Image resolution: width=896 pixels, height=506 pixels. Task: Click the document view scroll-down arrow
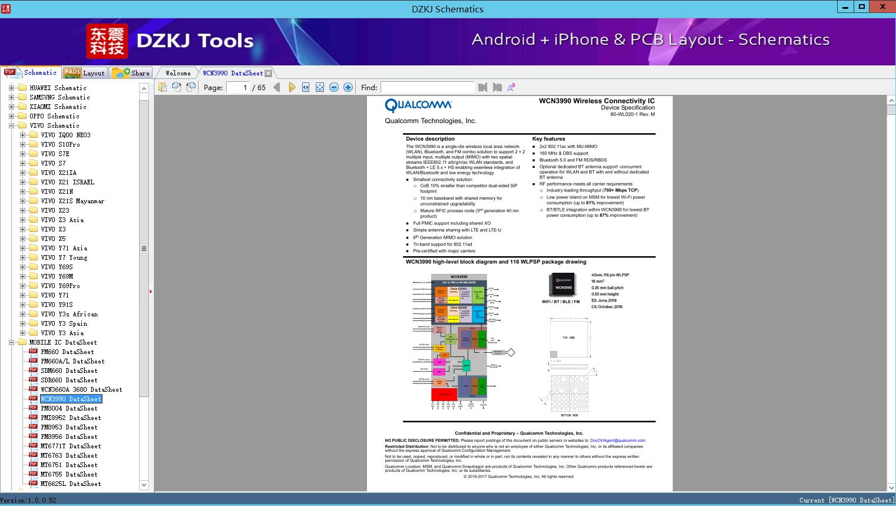[x=891, y=487]
